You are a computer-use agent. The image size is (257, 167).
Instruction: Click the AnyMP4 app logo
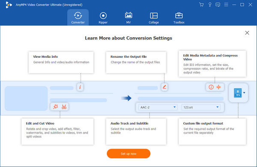click(9, 5)
